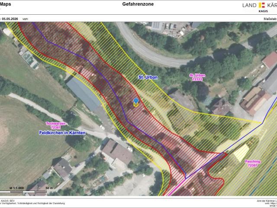
Task: Select the KAGIS label under the logo
Action: (x=263, y=11)
